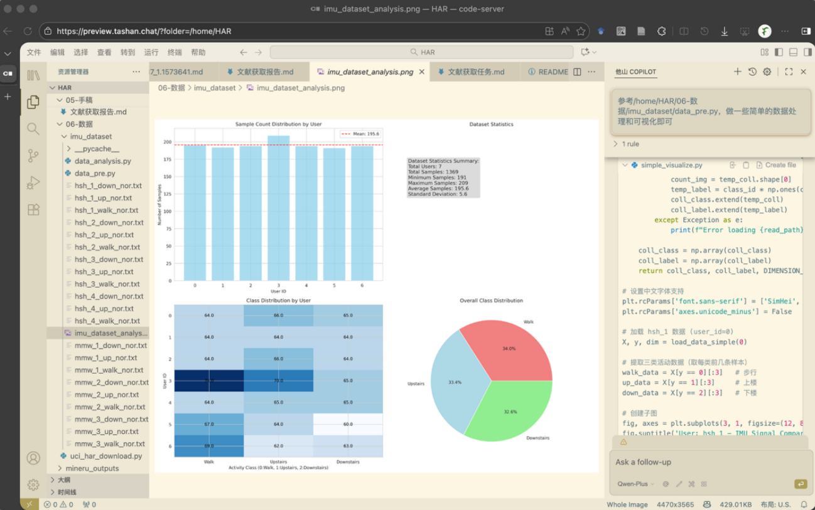Expand the 1 rule section
Image resolution: width=815 pixels, height=510 pixels.
coord(626,144)
